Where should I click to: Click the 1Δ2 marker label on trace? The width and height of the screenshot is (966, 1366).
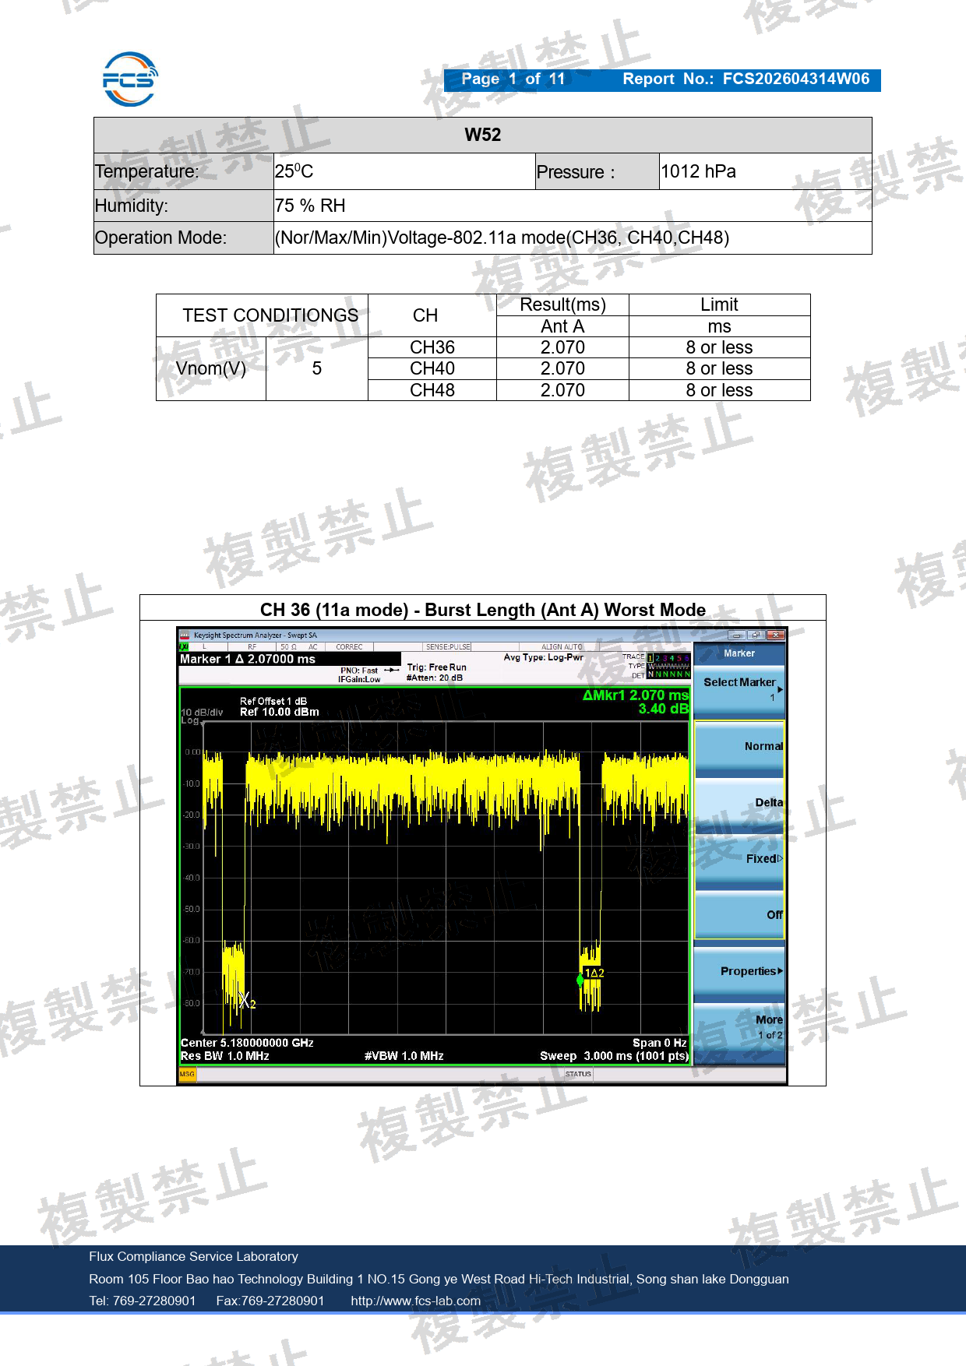click(594, 973)
